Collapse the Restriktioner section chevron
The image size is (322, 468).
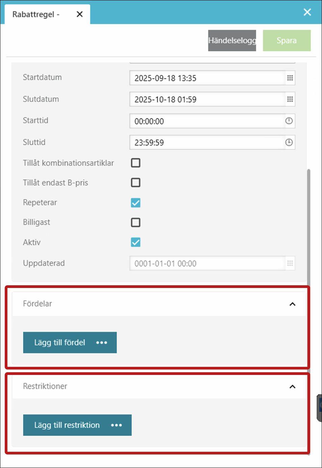tap(292, 386)
